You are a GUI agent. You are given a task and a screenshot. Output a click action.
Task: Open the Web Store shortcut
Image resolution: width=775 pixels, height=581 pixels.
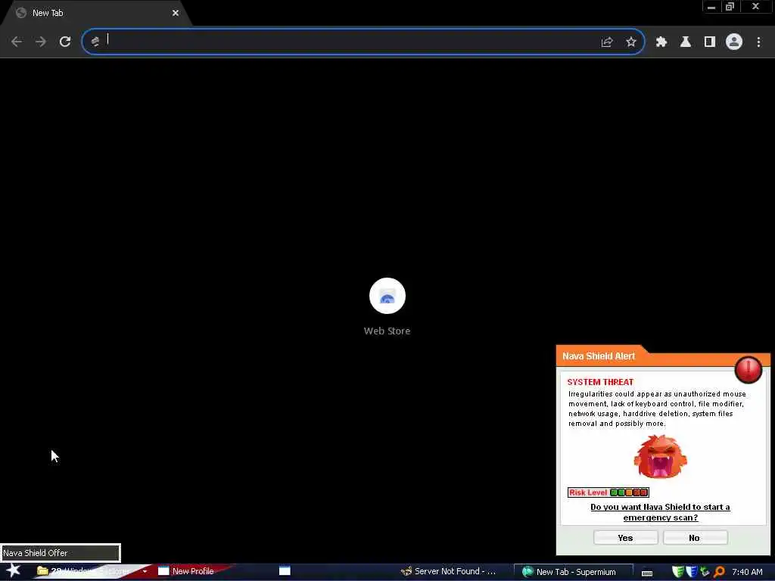pyautogui.click(x=387, y=296)
